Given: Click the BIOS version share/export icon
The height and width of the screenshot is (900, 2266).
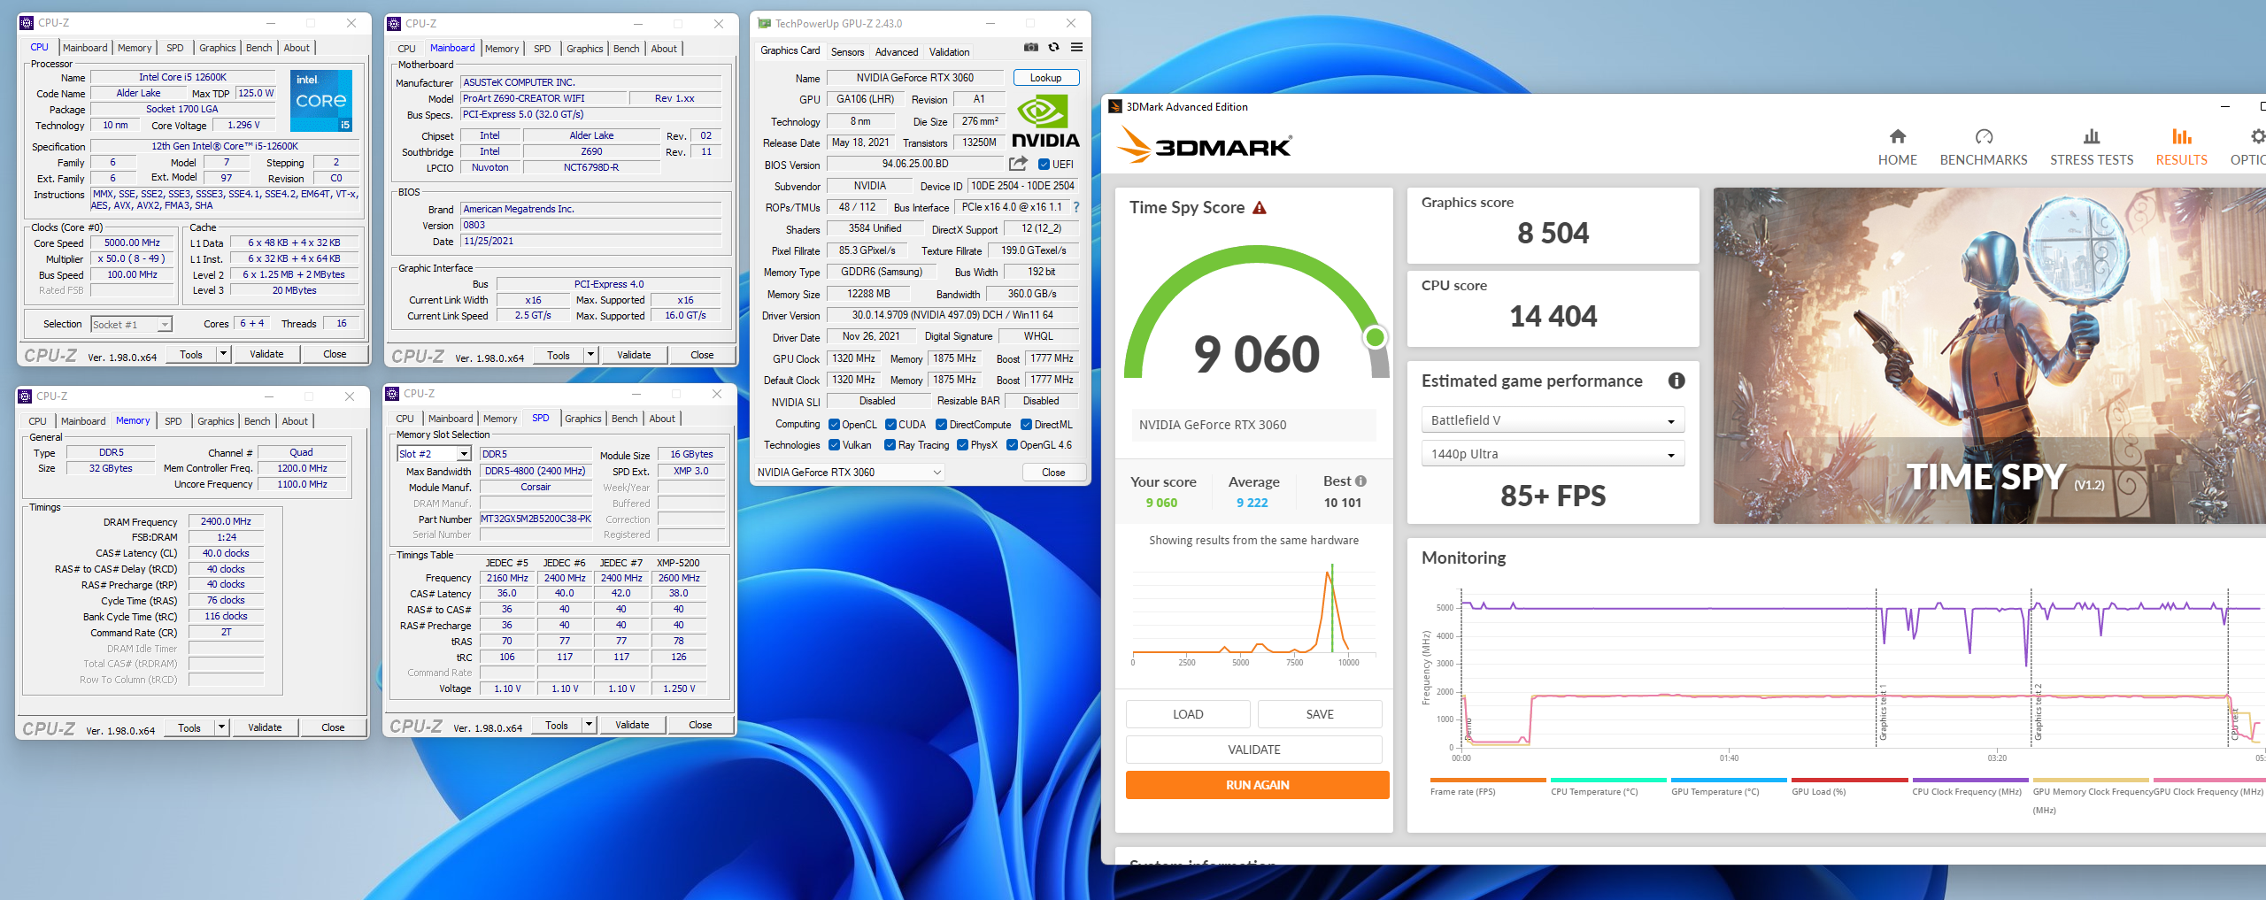Looking at the screenshot, I should (1018, 164).
